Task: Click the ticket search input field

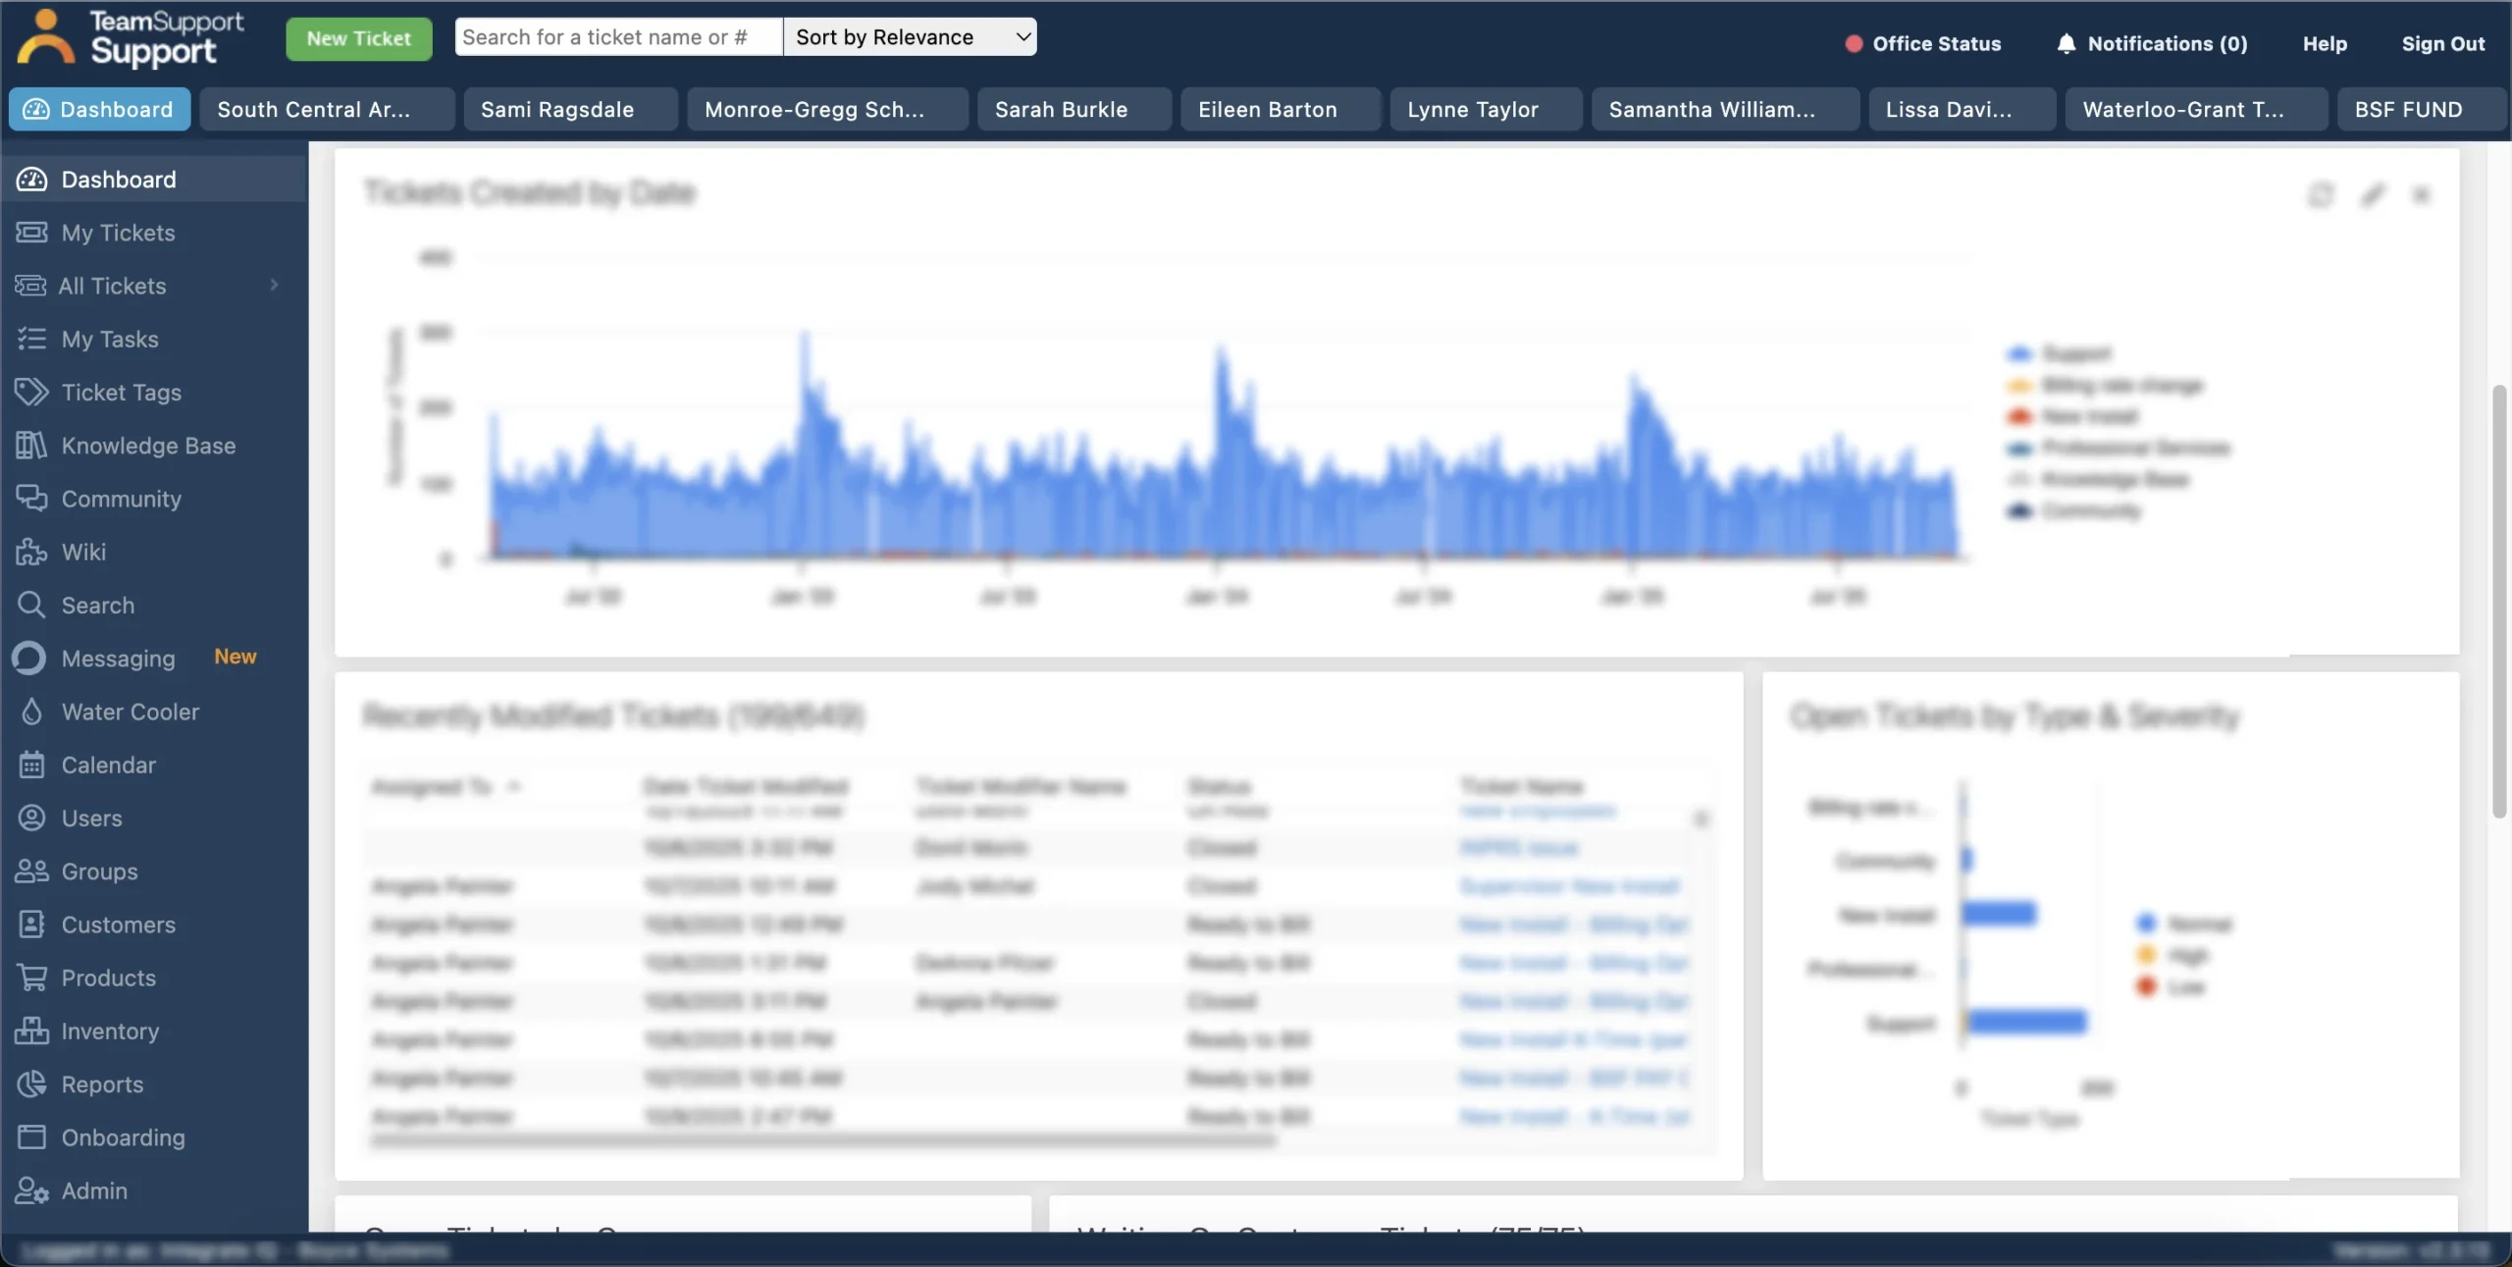Action: coord(616,36)
